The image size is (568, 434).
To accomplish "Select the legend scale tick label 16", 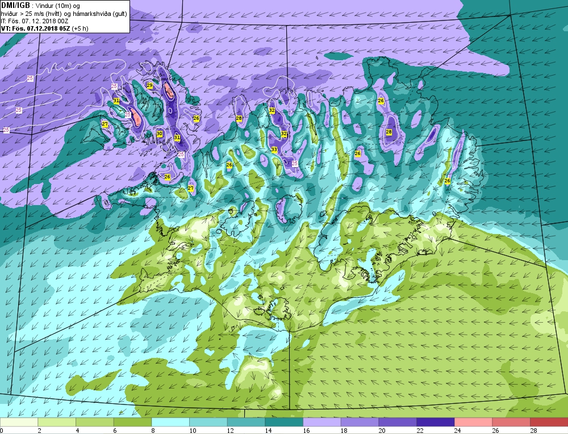I will (306, 431).
